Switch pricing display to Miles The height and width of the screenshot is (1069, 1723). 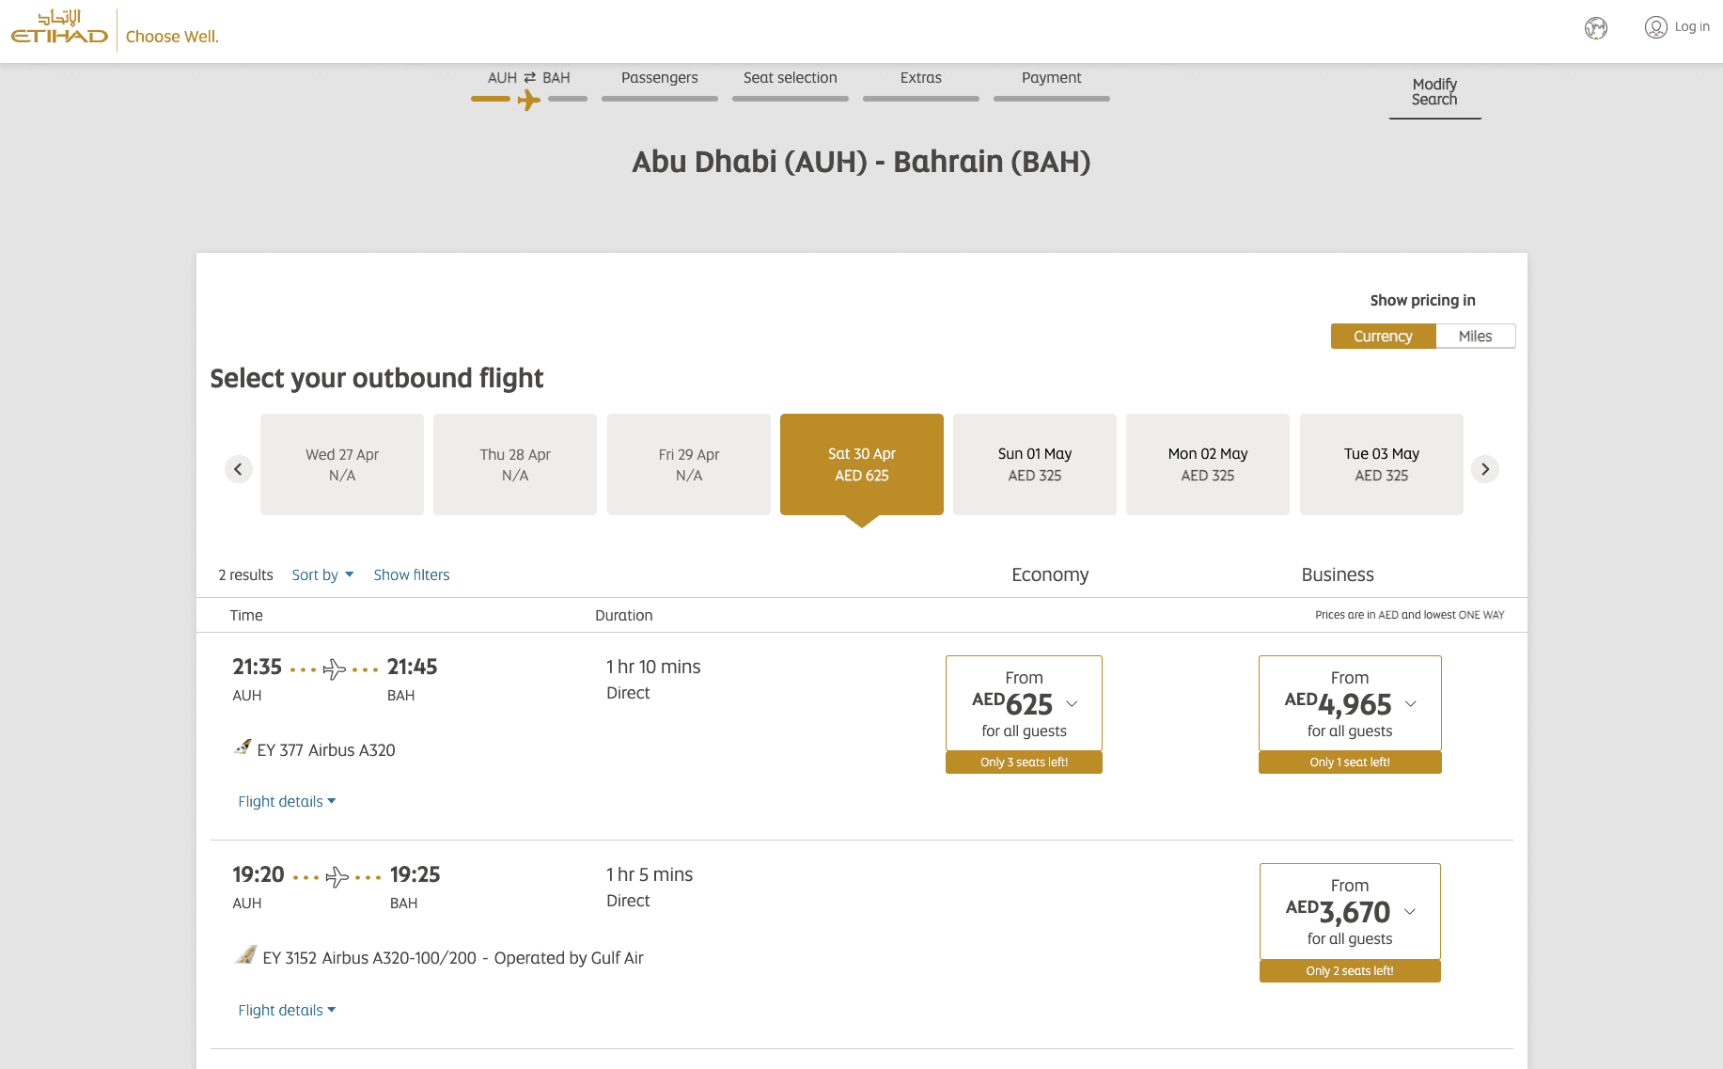pos(1475,337)
